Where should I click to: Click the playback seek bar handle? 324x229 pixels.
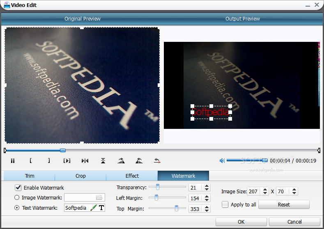[x=63, y=150]
